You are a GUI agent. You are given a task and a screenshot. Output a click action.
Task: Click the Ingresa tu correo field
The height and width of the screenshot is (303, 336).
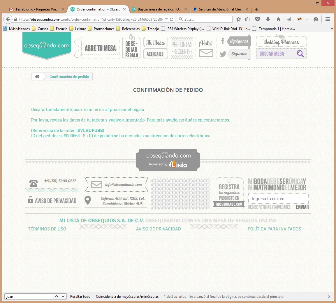pos(278,199)
